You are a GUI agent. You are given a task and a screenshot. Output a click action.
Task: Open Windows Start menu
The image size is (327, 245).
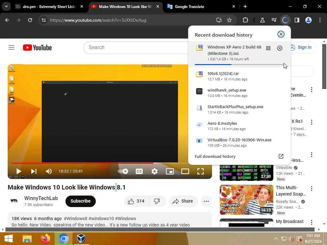click(x=8, y=239)
